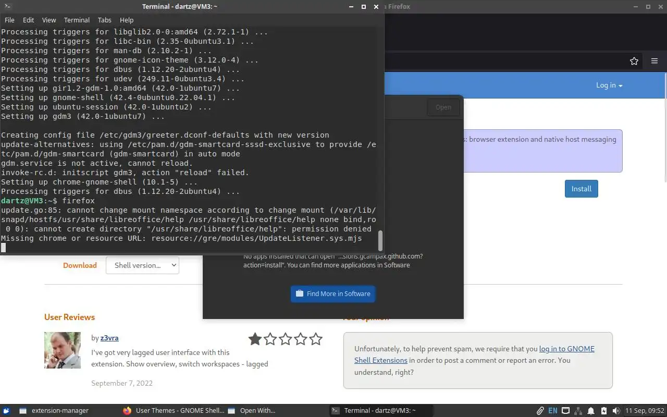Click the second empty rating star
The height and width of the screenshot is (417, 667).
coord(270,339)
